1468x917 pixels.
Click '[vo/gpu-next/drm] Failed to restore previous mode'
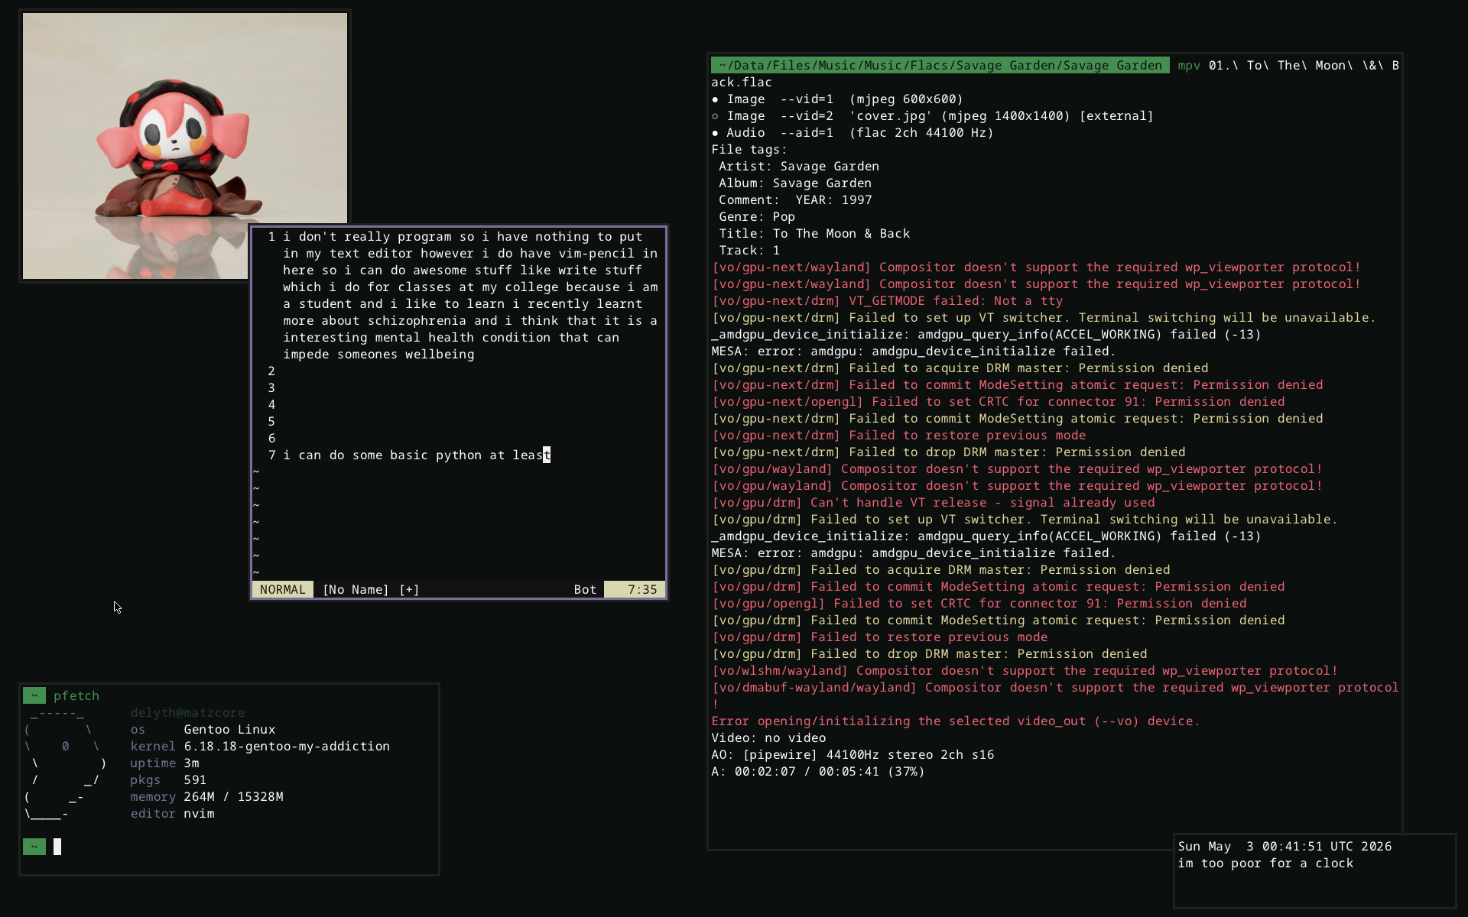point(899,435)
